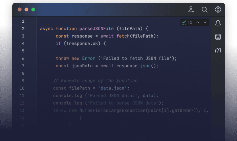Image resolution: width=237 pixels, height=141 pixels.
Task: Open the Code With Me add-user icon
Action: pyautogui.click(x=191, y=9)
